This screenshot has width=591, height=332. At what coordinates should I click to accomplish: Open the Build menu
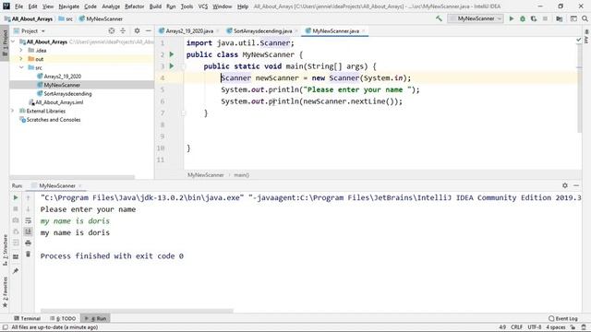pyautogui.click(x=155, y=6)
